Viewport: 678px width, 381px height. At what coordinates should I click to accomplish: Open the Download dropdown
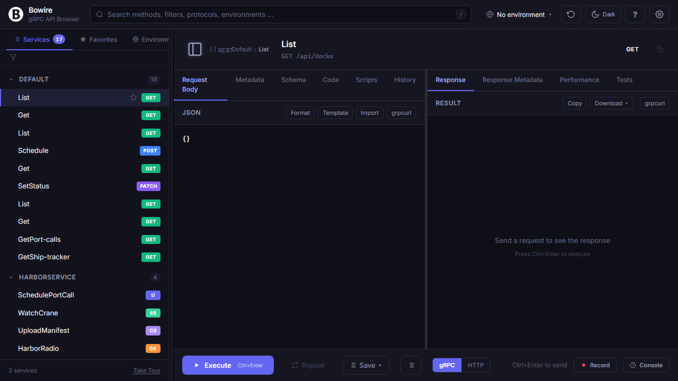[612, 103]
